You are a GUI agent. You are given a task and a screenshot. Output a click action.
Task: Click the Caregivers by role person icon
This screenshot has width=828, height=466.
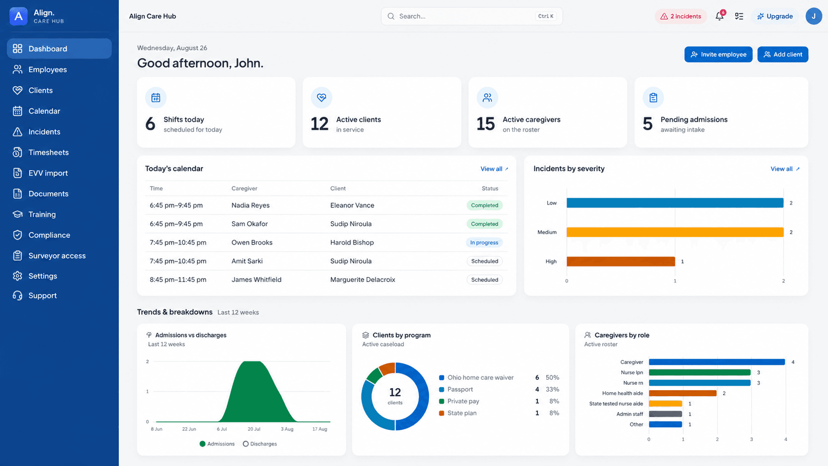[588, 335]
